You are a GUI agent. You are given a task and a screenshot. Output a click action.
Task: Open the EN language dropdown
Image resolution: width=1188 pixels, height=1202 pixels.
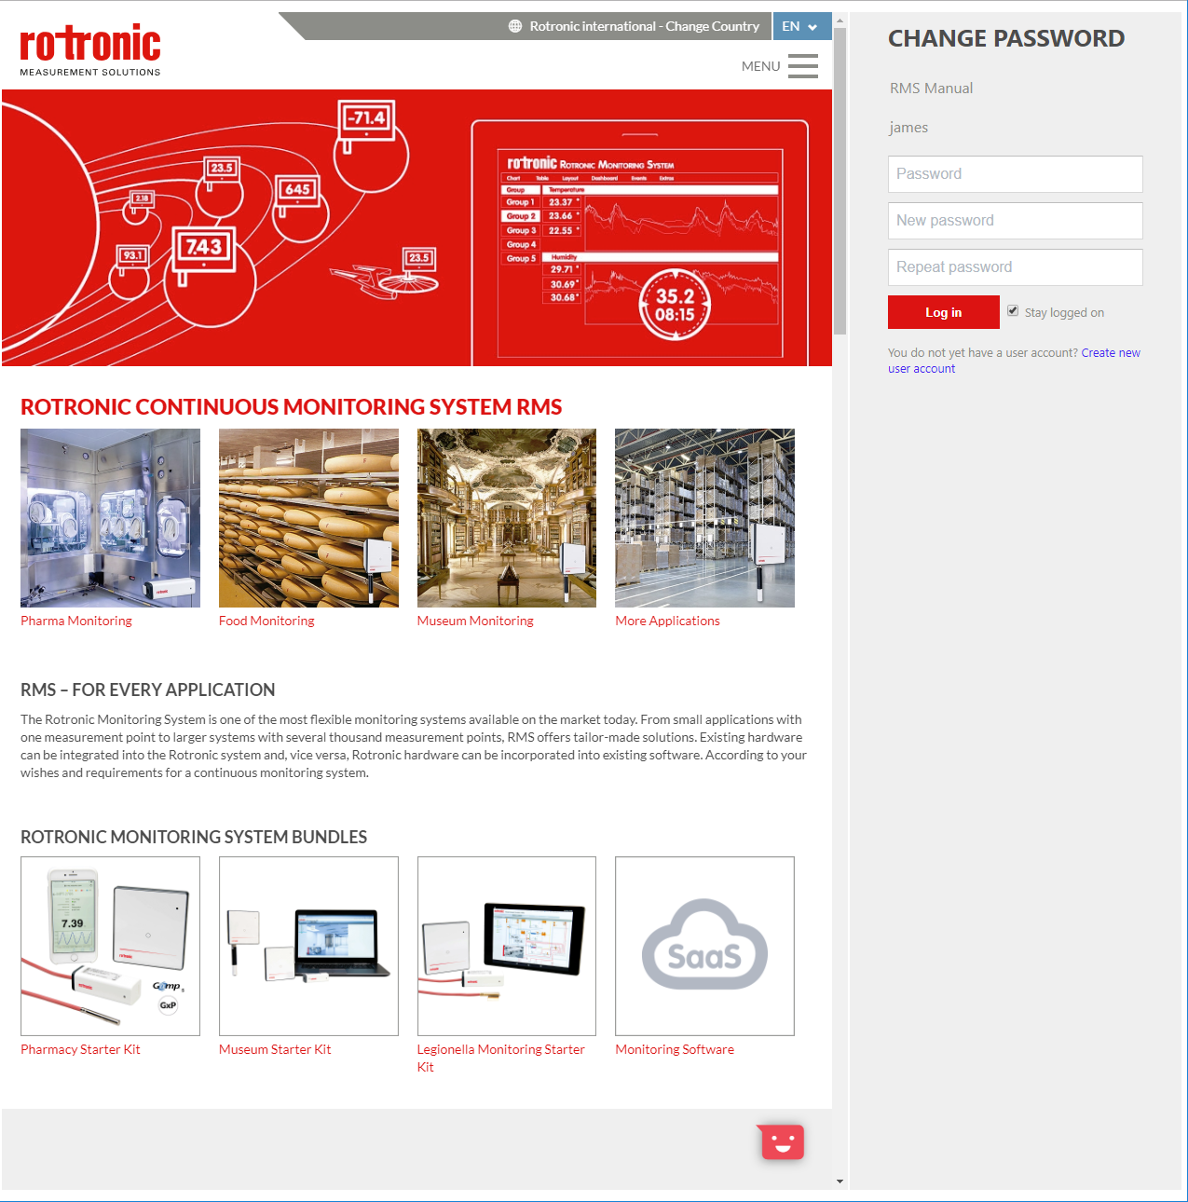801,26
